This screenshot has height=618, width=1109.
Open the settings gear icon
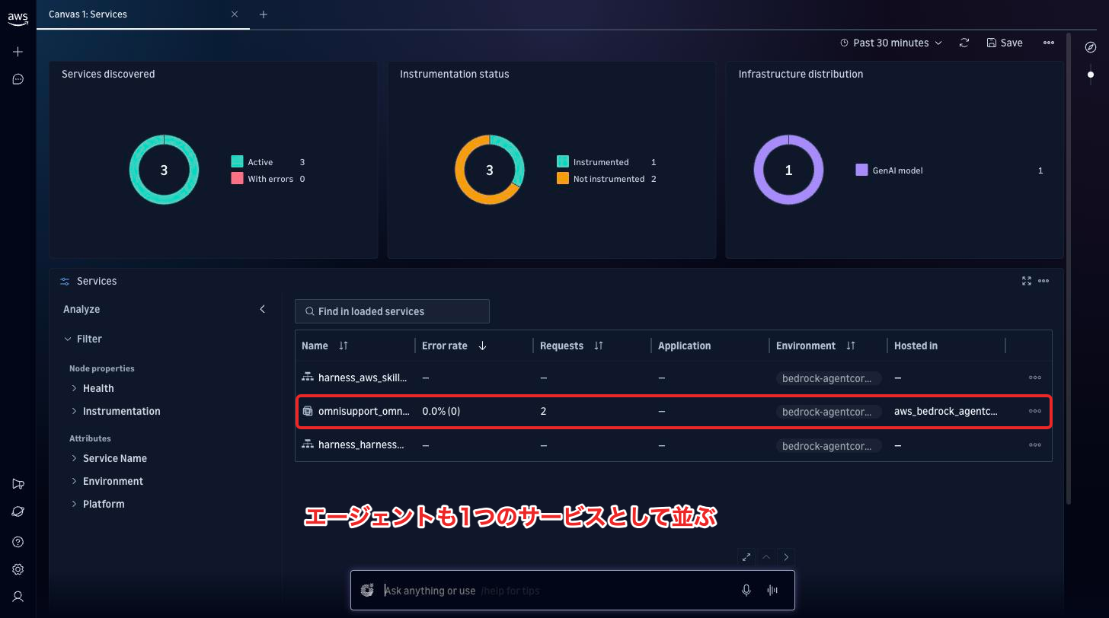(x=18, y=569)
